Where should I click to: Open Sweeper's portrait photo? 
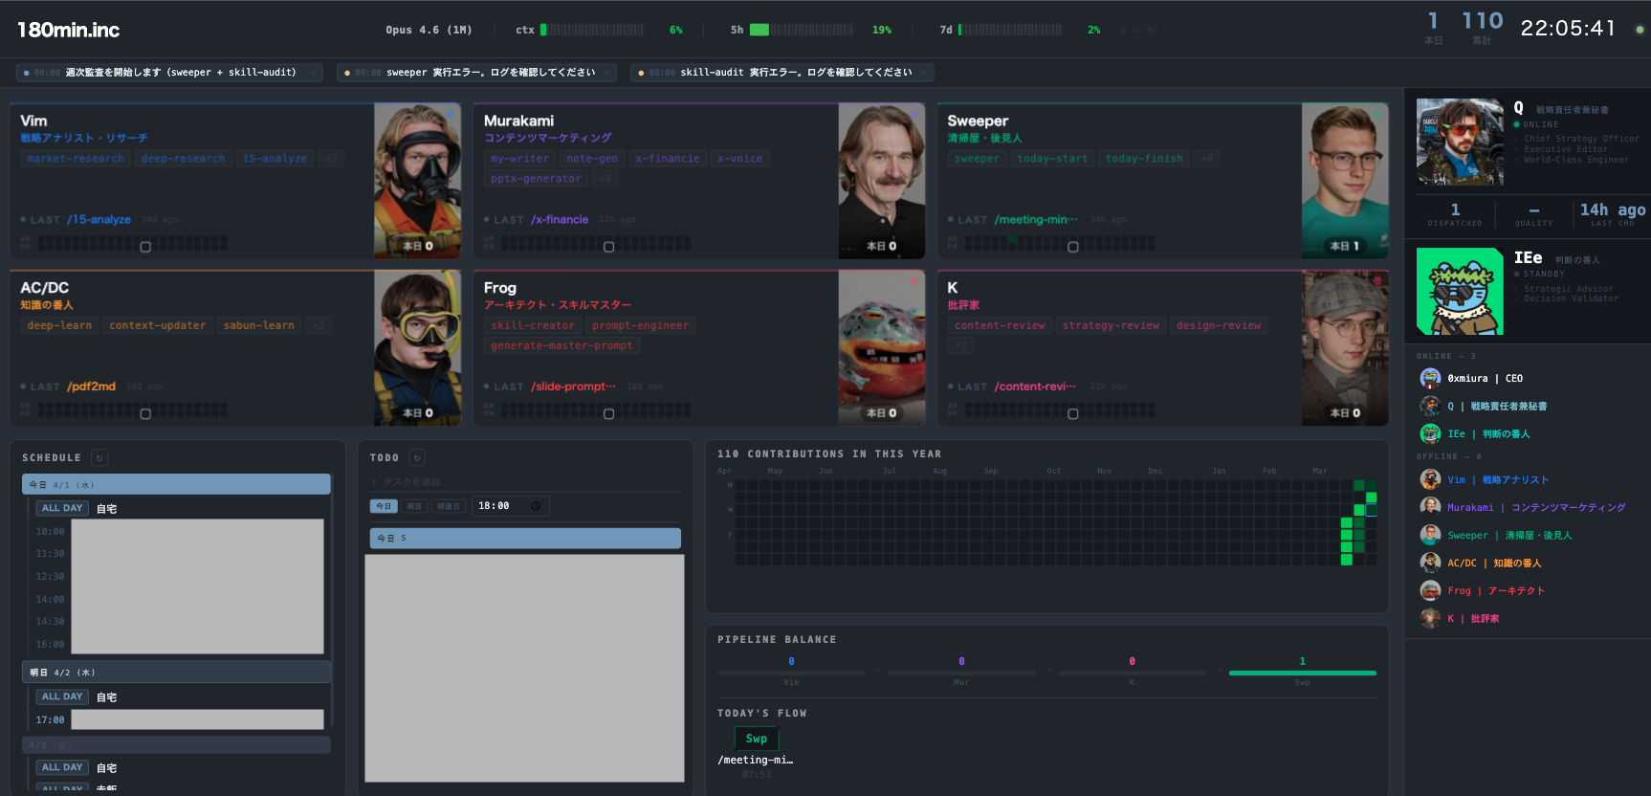[x=1345, y=181]
